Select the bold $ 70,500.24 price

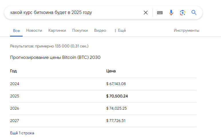coord(117,96)
